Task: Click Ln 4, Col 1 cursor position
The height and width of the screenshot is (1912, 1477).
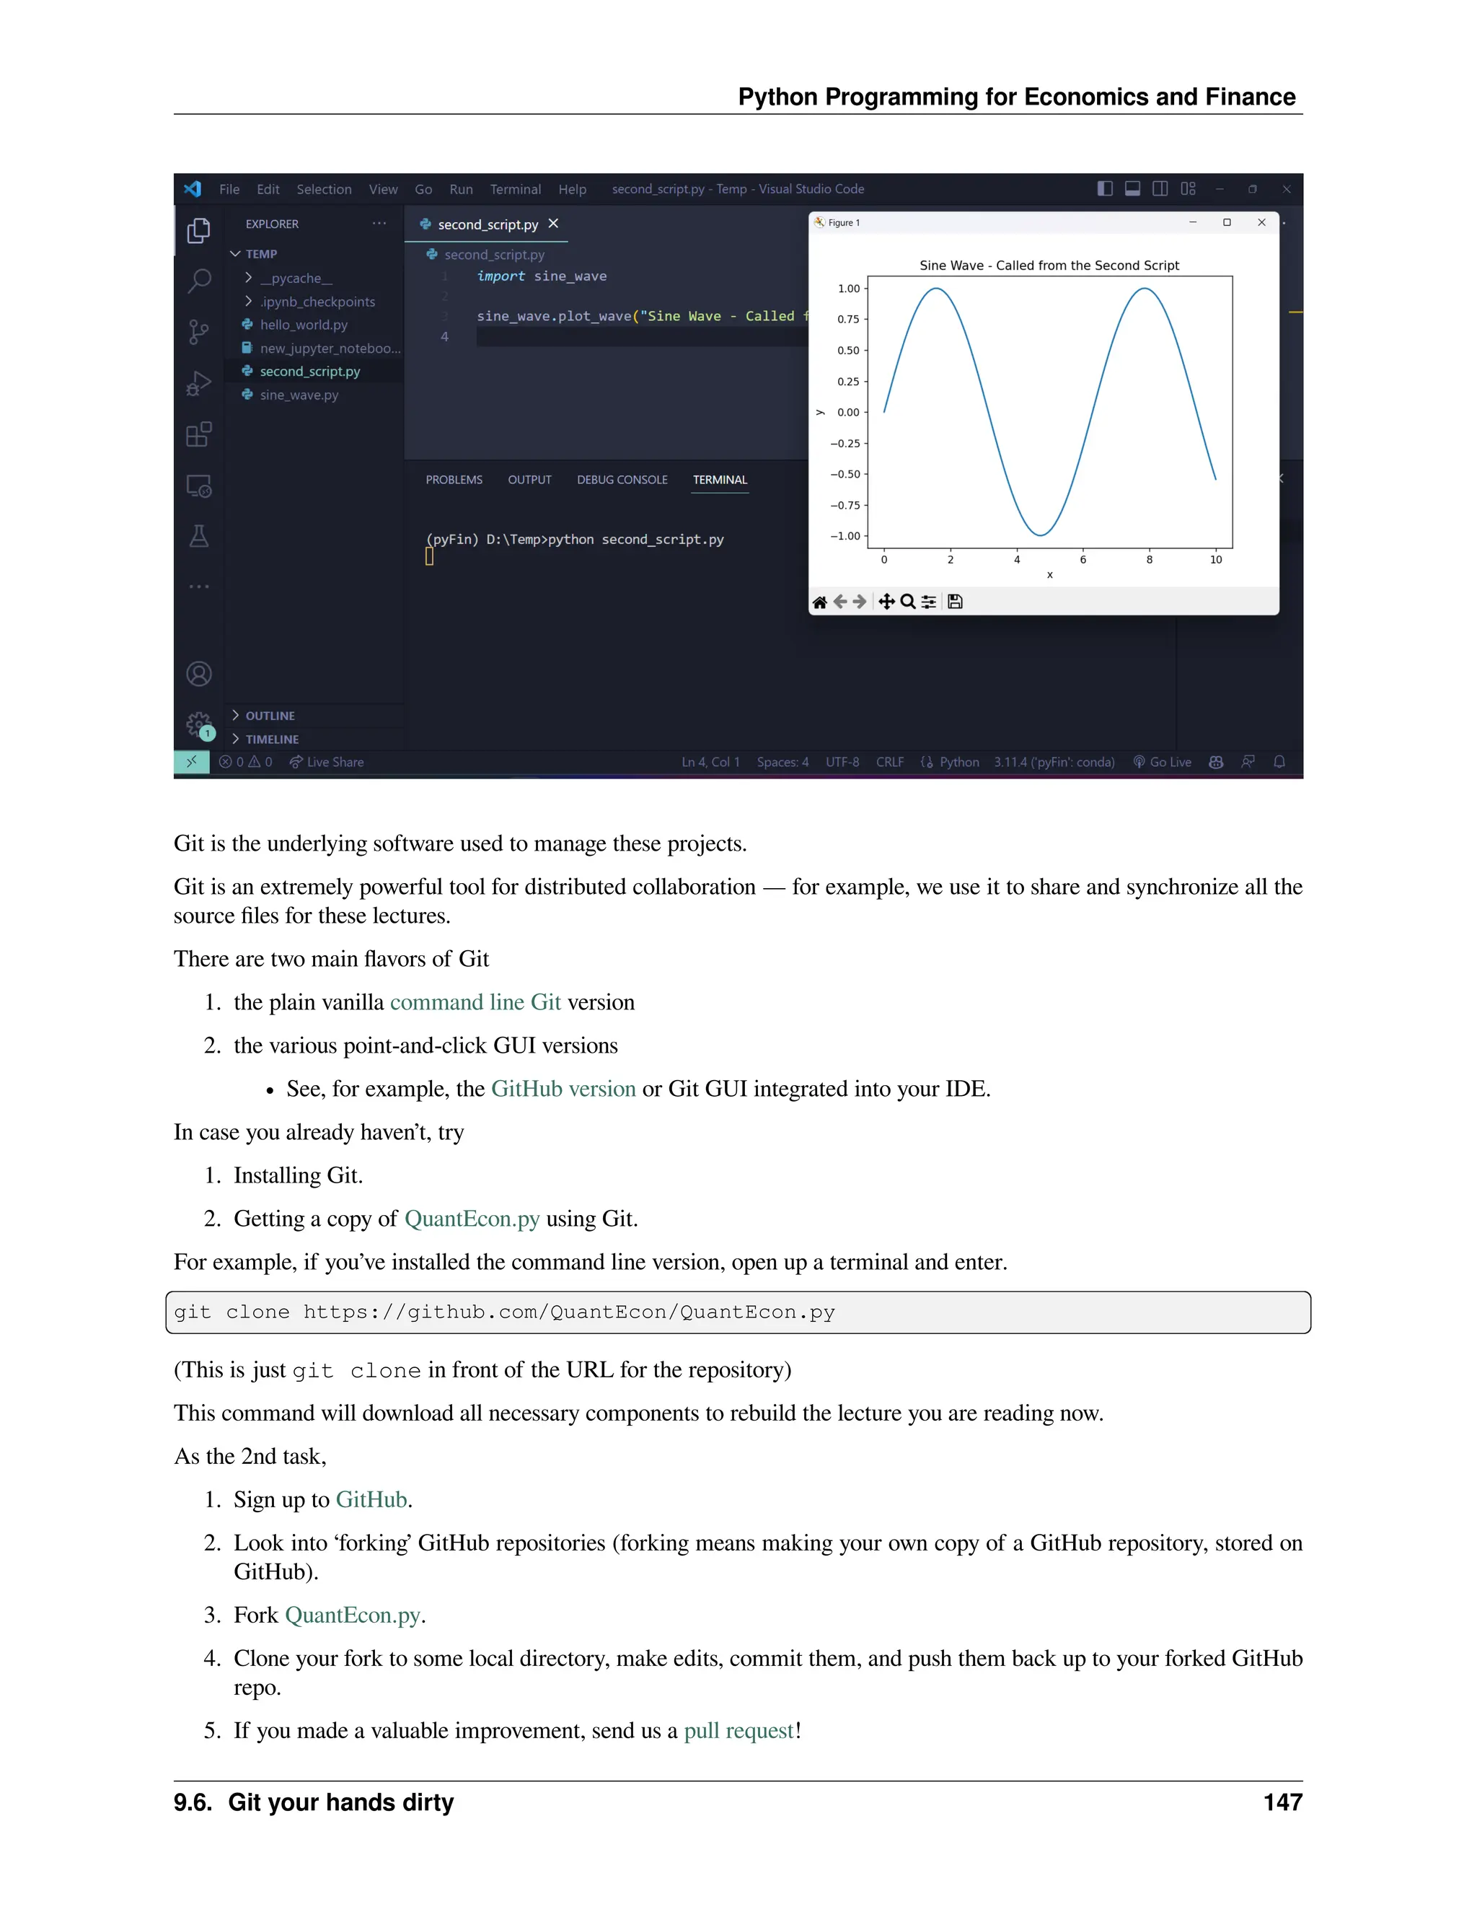Action: (x=710, y=762)
